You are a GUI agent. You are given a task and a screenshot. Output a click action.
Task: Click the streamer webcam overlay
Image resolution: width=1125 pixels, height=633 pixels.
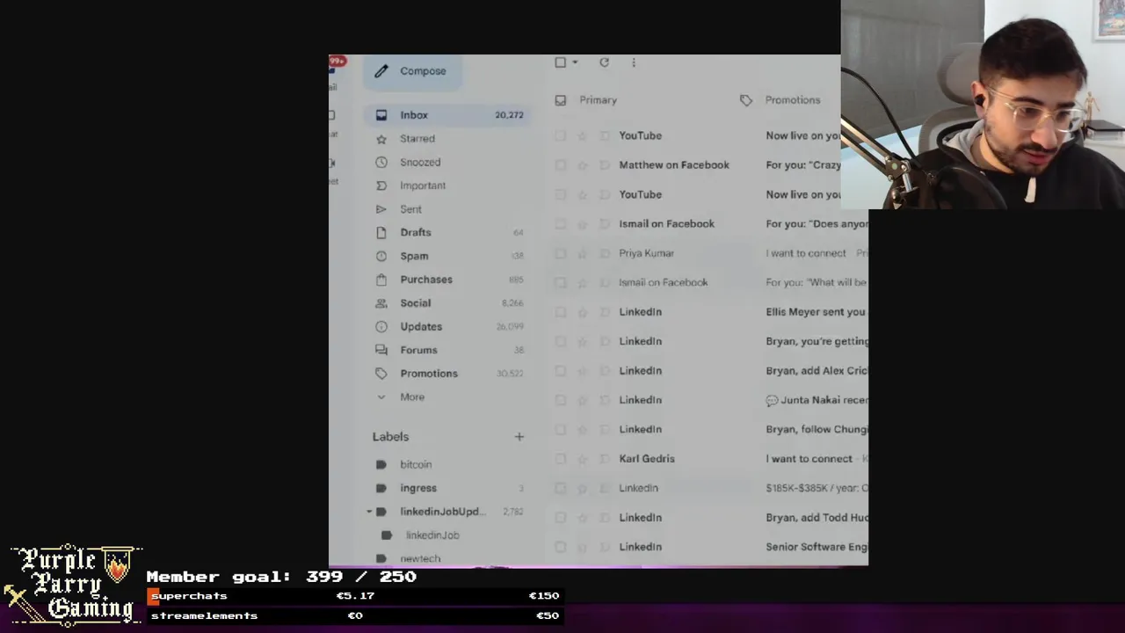point(983,105)
